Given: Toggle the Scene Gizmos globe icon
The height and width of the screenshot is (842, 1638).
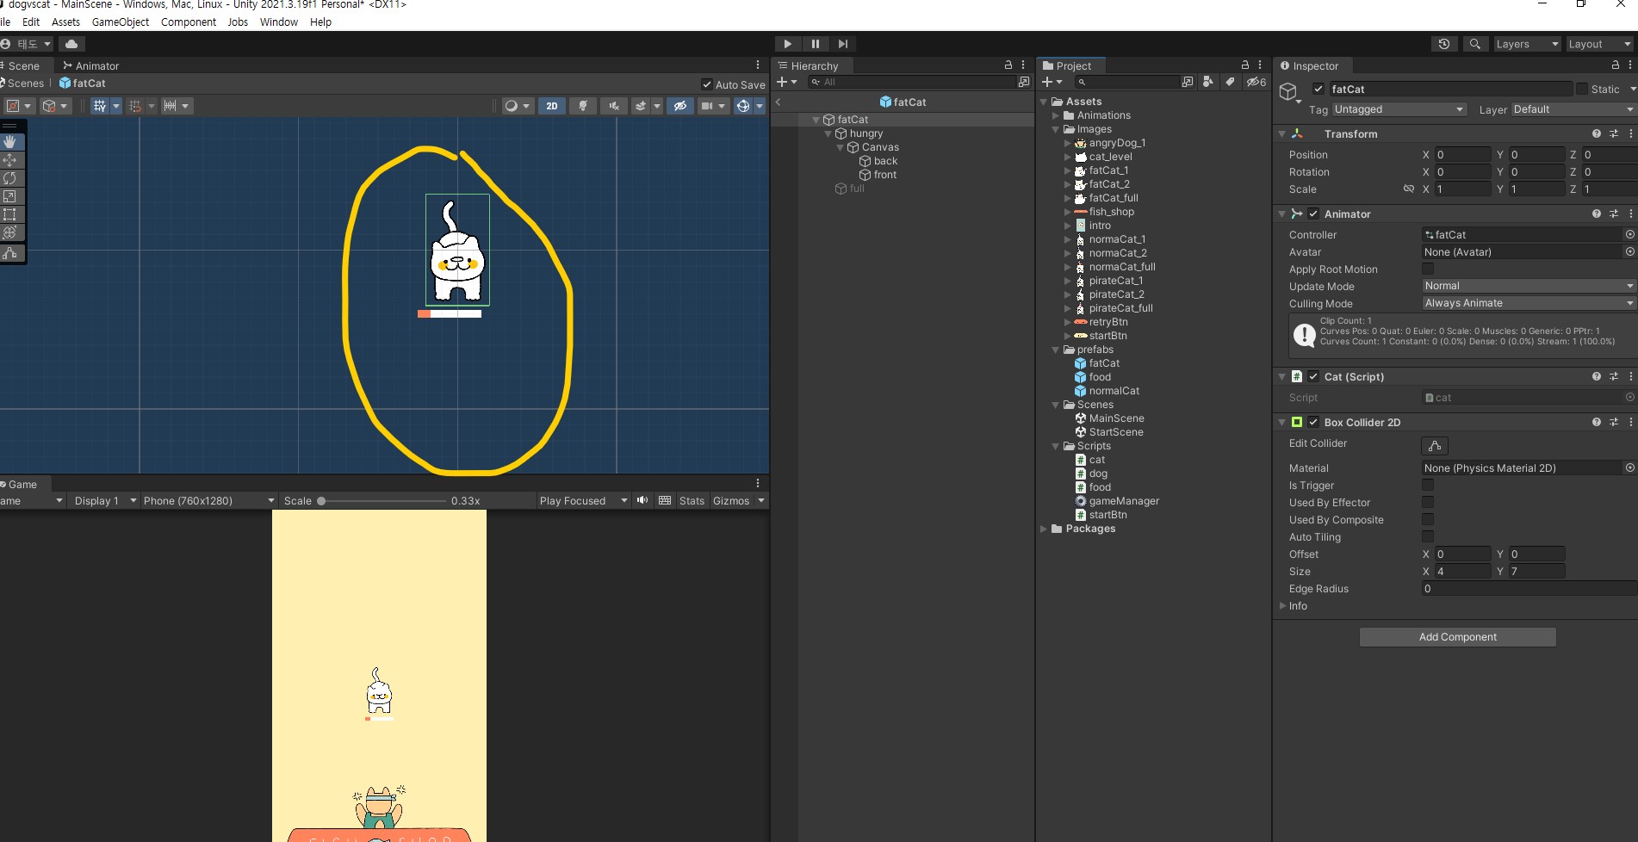Looking at the screenshot, I should tap(743, 106).
